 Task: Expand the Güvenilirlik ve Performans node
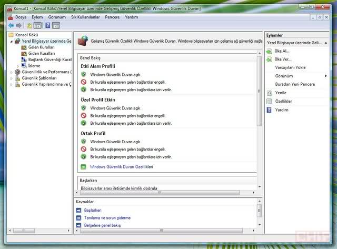coord(12,72)
